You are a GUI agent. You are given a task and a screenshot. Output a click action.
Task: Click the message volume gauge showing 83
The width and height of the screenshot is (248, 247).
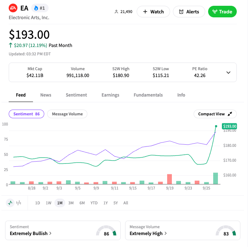(226, 231)
